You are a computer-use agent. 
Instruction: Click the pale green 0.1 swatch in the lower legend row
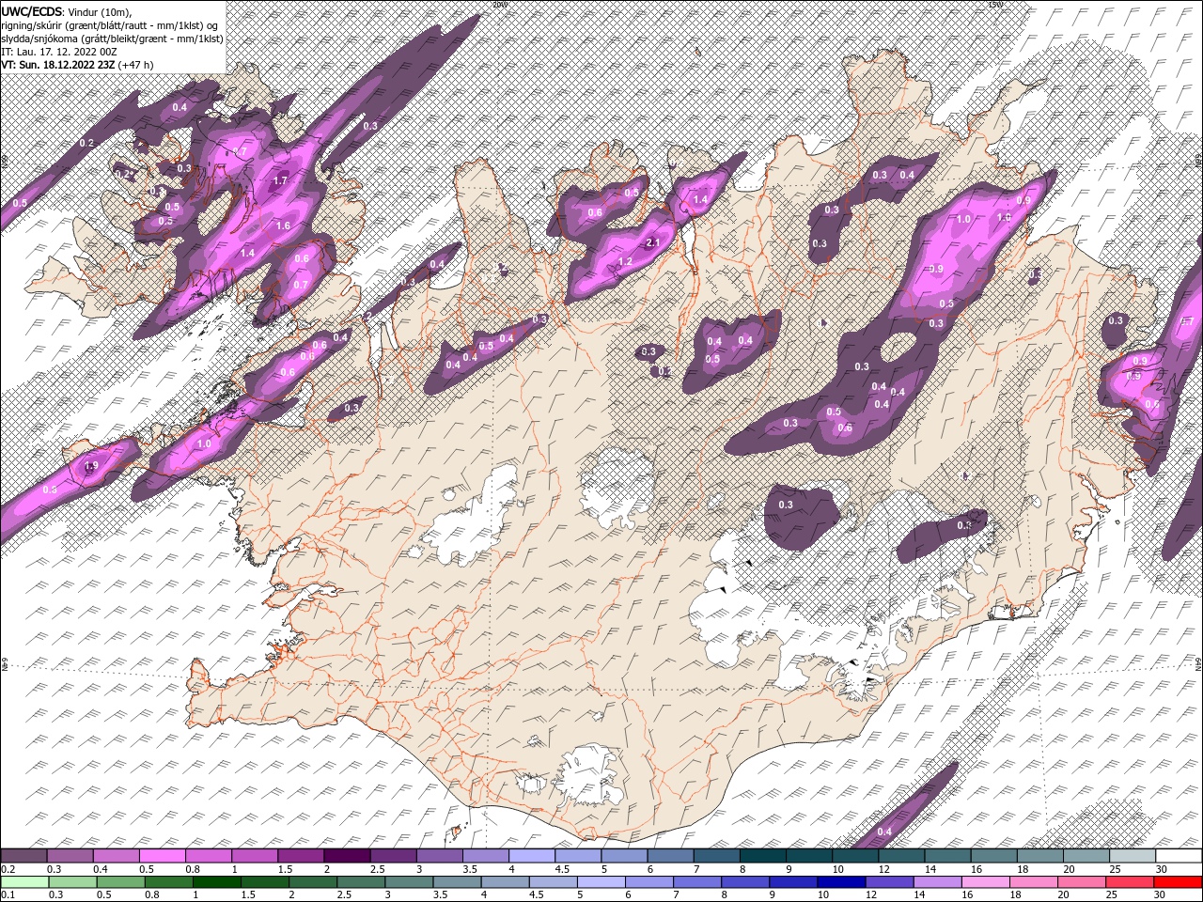[x=23, y=882]
